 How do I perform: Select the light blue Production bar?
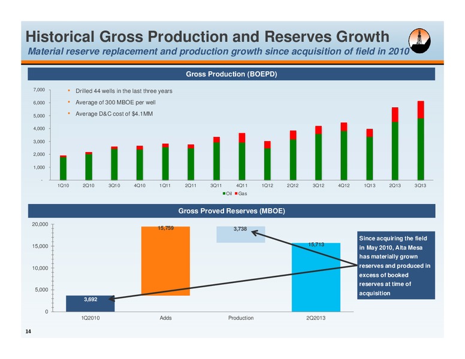[x=240, y=235]
